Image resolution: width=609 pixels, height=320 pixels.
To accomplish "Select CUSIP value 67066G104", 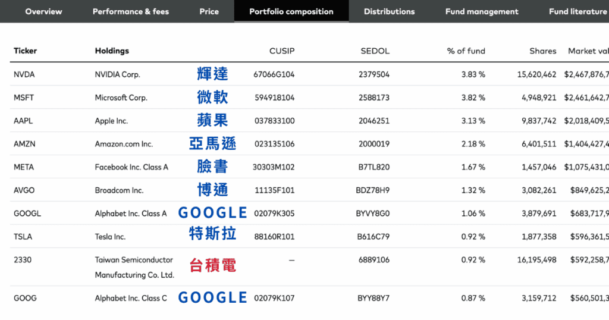I will (274, 74).
